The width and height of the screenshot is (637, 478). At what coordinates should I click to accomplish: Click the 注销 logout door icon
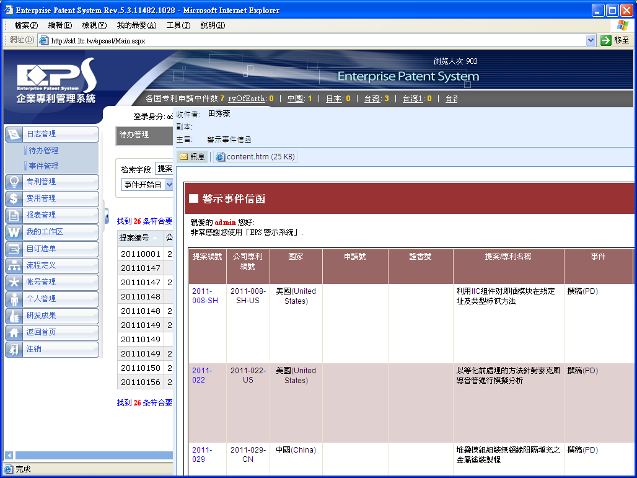pyautogui.click(x=14, y=349)
